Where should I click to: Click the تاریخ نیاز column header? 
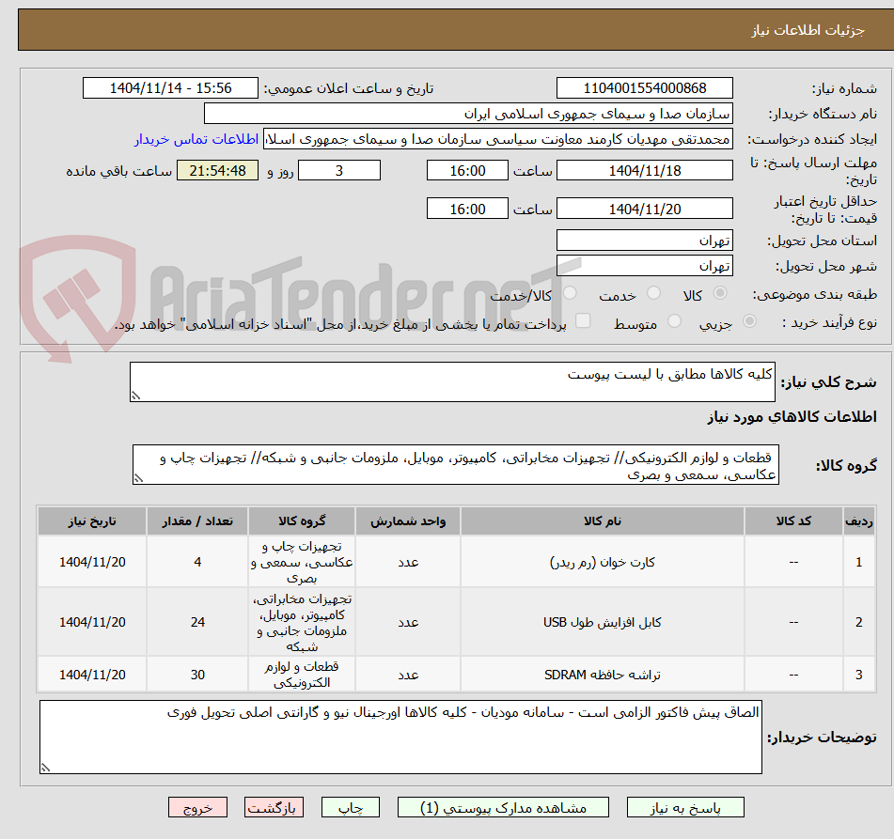pos(92,520)
